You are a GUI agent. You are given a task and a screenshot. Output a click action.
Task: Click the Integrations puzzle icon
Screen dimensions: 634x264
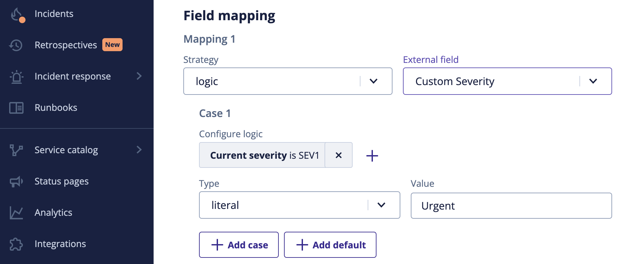tap(16, 244)
